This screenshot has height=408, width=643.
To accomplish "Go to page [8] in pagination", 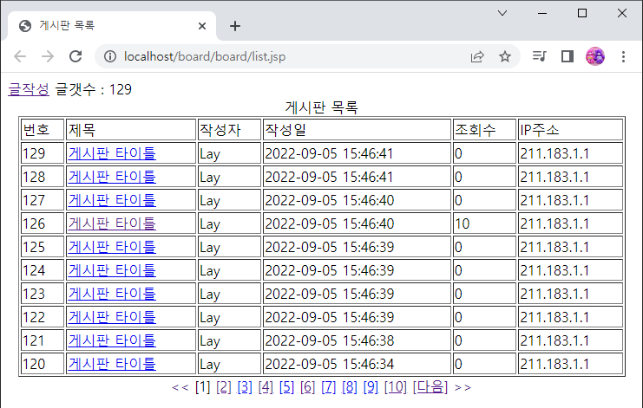I will coord(350,387).
